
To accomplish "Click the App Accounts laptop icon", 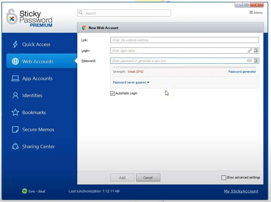I will [15, 78].
